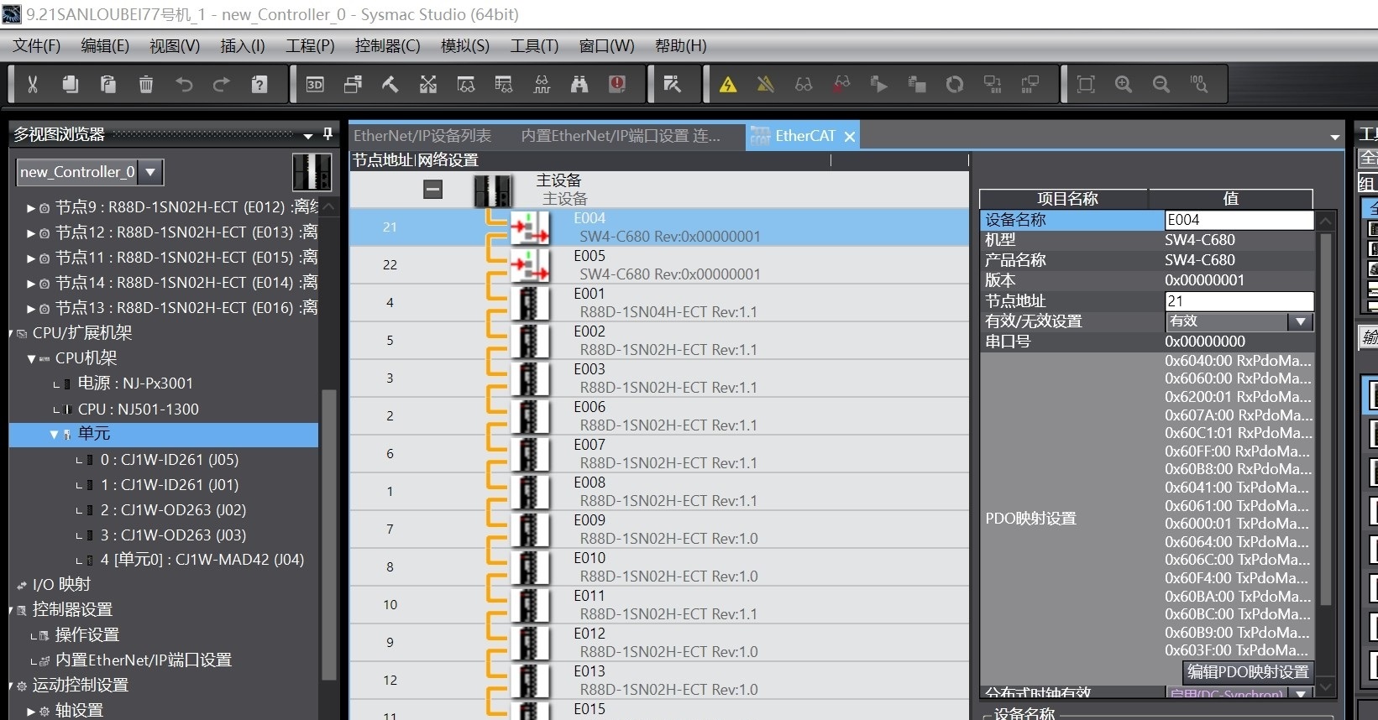
Task: Open the 视图(V) menu
Action: (x=175, y=45)
